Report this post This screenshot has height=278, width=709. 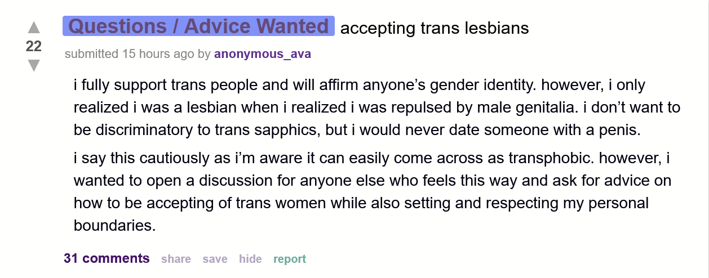[x=290, y=259]
